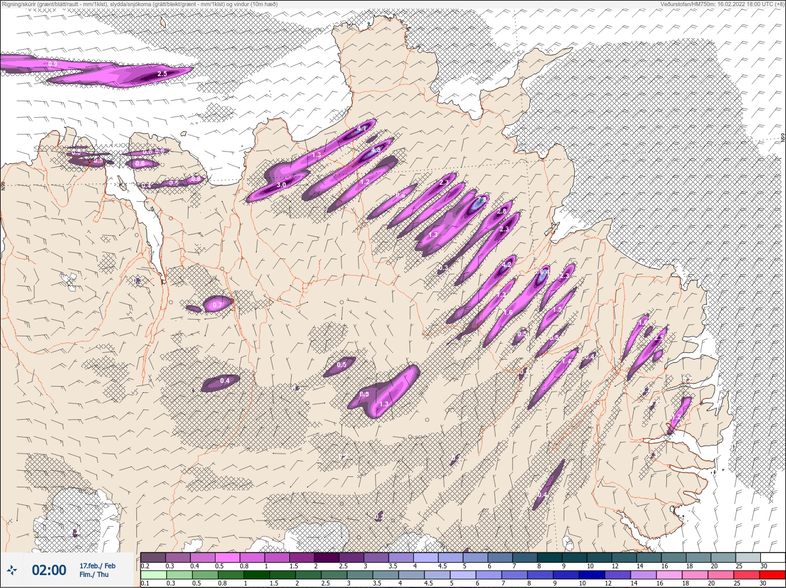Select the 8 dark teal swatch in upper legend
Screen dimensions: 786x588
coord(550,557)
